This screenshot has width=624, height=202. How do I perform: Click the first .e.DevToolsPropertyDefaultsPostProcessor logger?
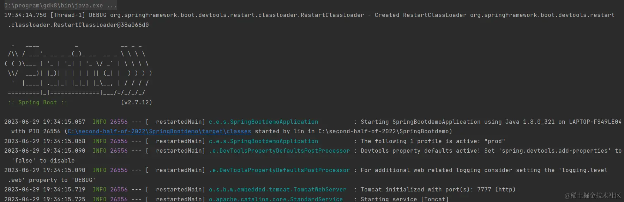click(279, 151)
